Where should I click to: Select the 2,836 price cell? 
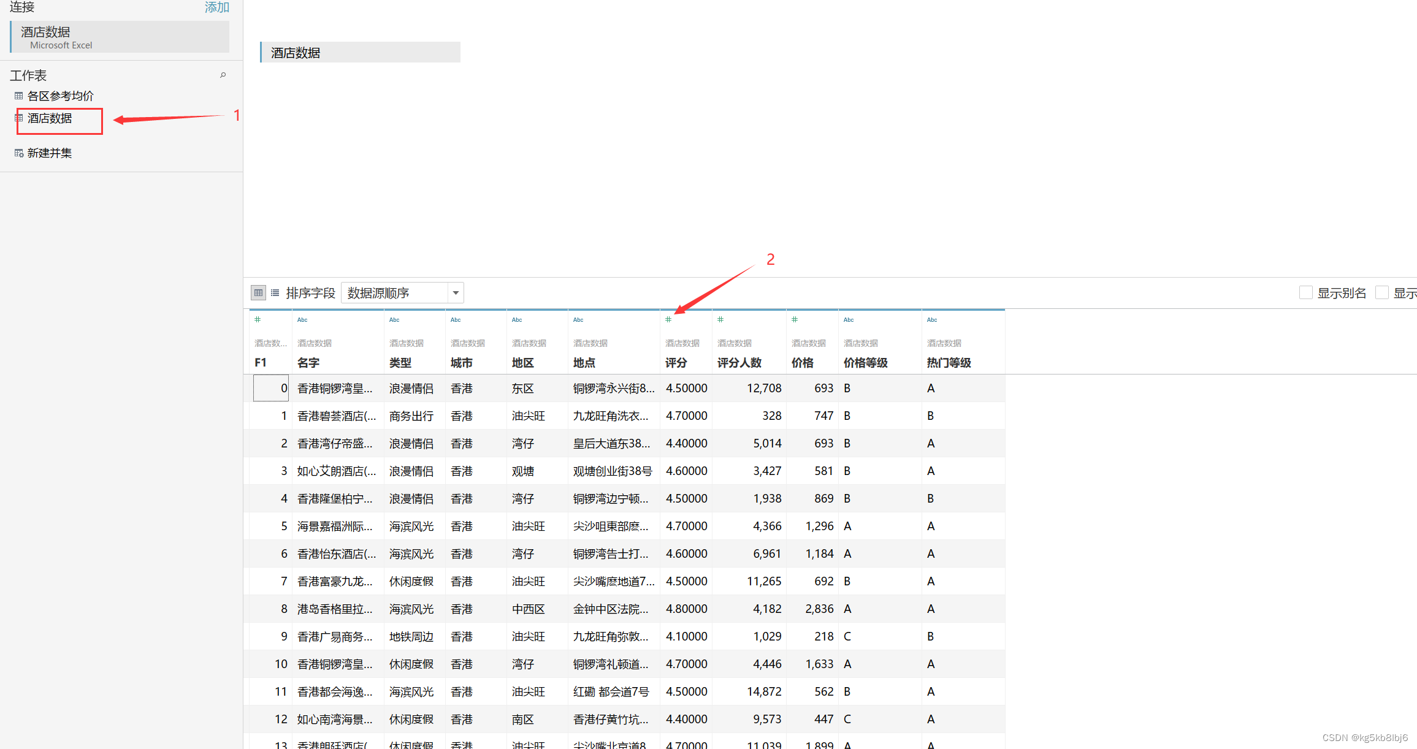tap(812, 609)
